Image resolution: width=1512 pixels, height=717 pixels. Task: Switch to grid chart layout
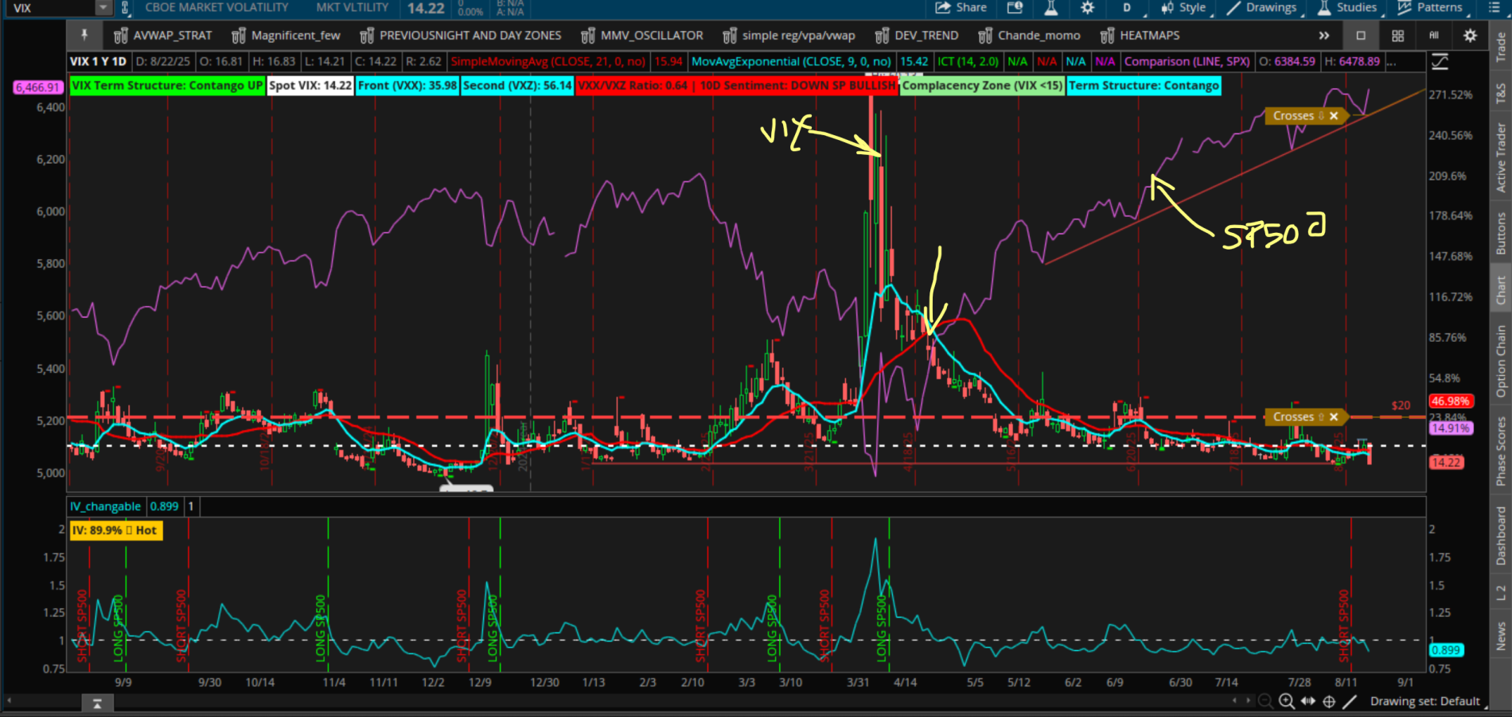pos(1397,36)
